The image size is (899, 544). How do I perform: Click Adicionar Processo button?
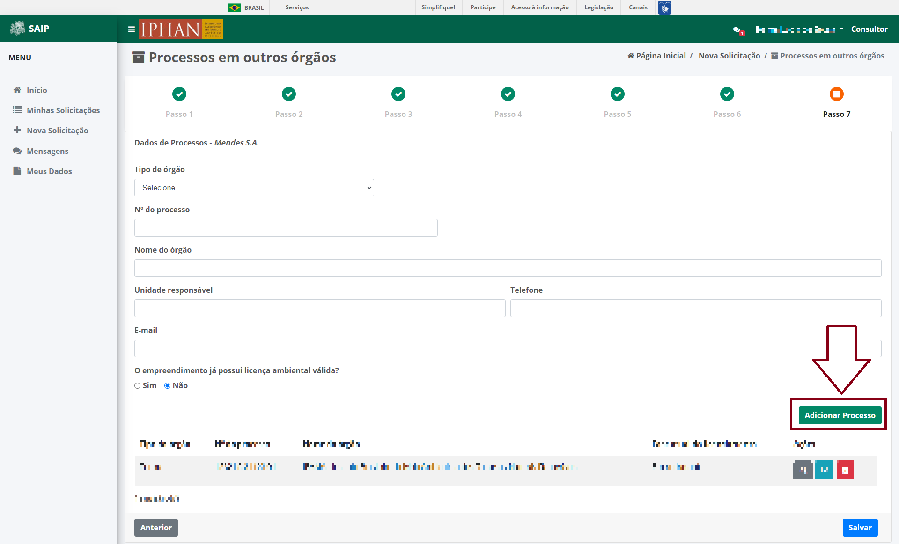840,415
